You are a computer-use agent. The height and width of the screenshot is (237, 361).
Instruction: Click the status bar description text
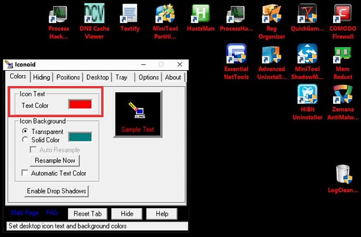click(67, 226)
